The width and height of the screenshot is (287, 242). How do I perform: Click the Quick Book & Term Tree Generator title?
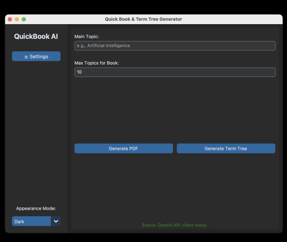coord(143,19)
